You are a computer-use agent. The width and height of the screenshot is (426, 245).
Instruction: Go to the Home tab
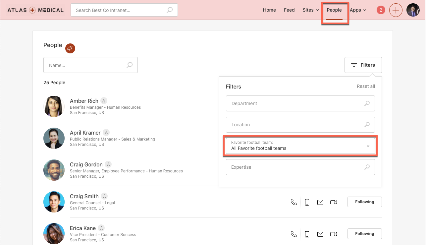269,10
